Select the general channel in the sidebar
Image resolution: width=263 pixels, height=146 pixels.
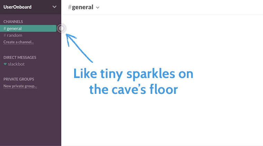coord(14,29)
